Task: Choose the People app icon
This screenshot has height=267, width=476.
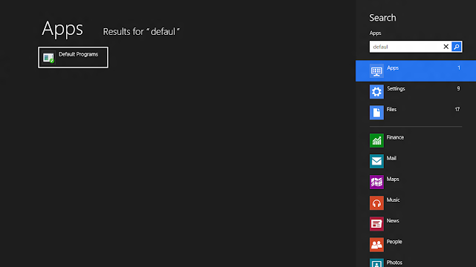Action: tap(376, 245)
